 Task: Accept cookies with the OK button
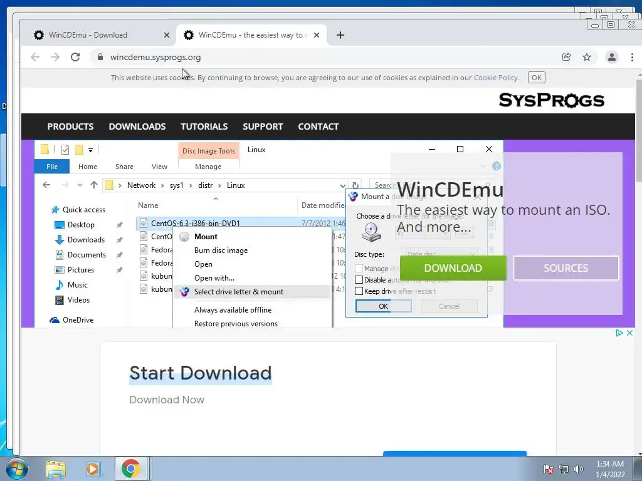point(537,78)
